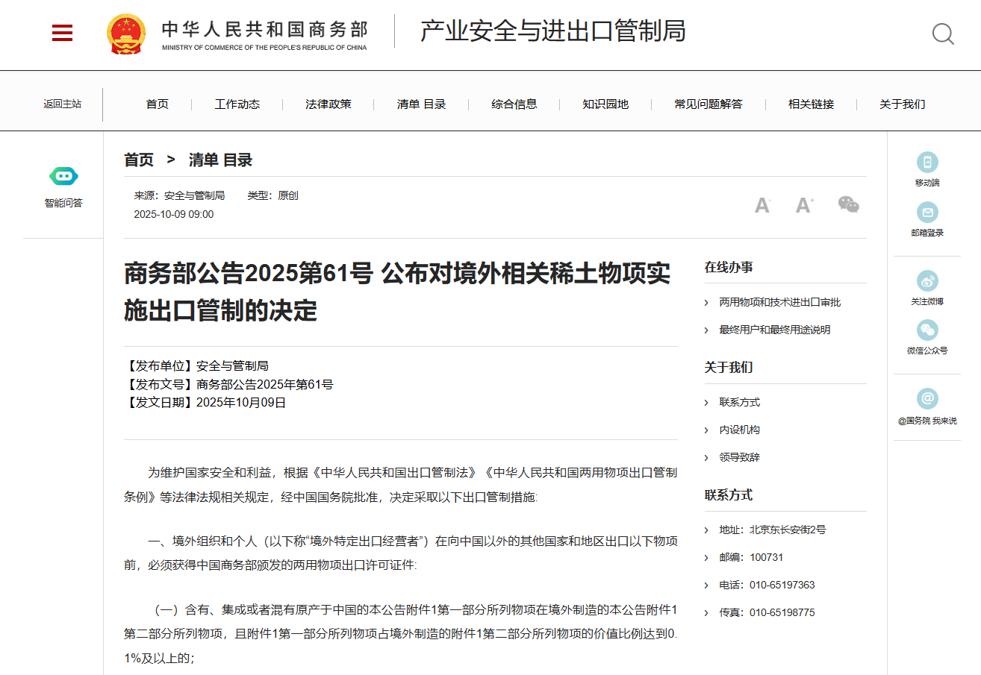The image size is (981, 675).
Task: Click the 关注微博 Weibo icon
Action: [927, 281]
